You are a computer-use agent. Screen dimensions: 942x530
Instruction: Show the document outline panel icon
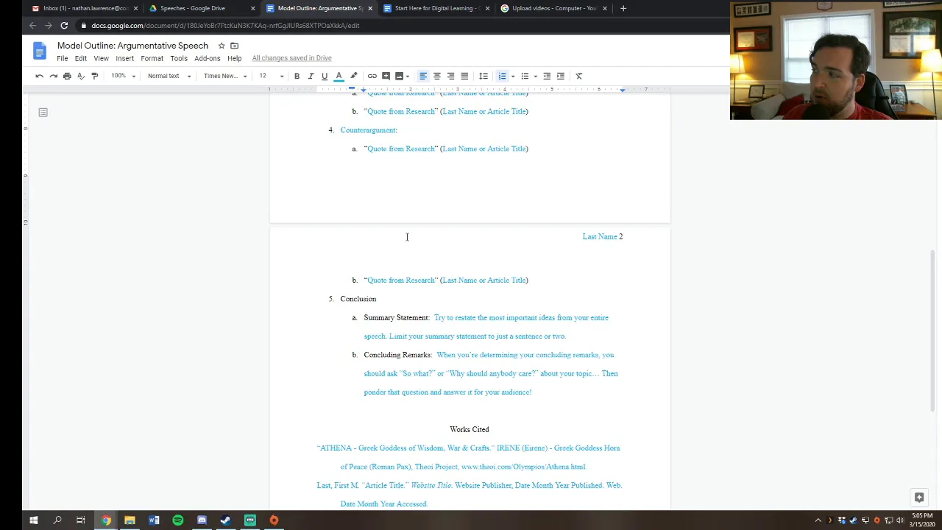(43, 113)
